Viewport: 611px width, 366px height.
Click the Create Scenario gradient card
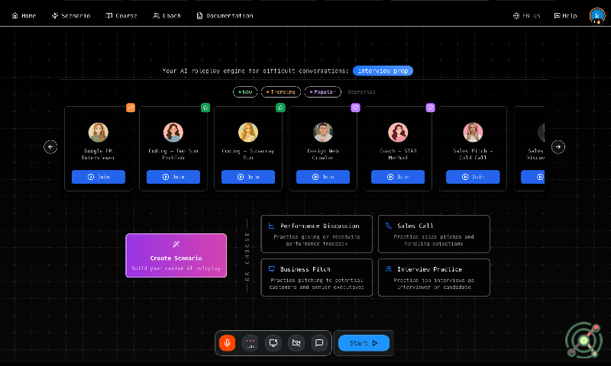(x=176, y=255)
